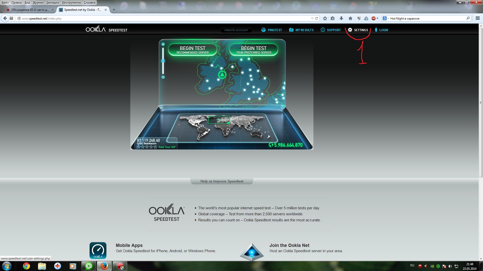This screenshot has width=483, height=271.
Task: Open the Журнал menu
Action: click(x=38, y=3)
